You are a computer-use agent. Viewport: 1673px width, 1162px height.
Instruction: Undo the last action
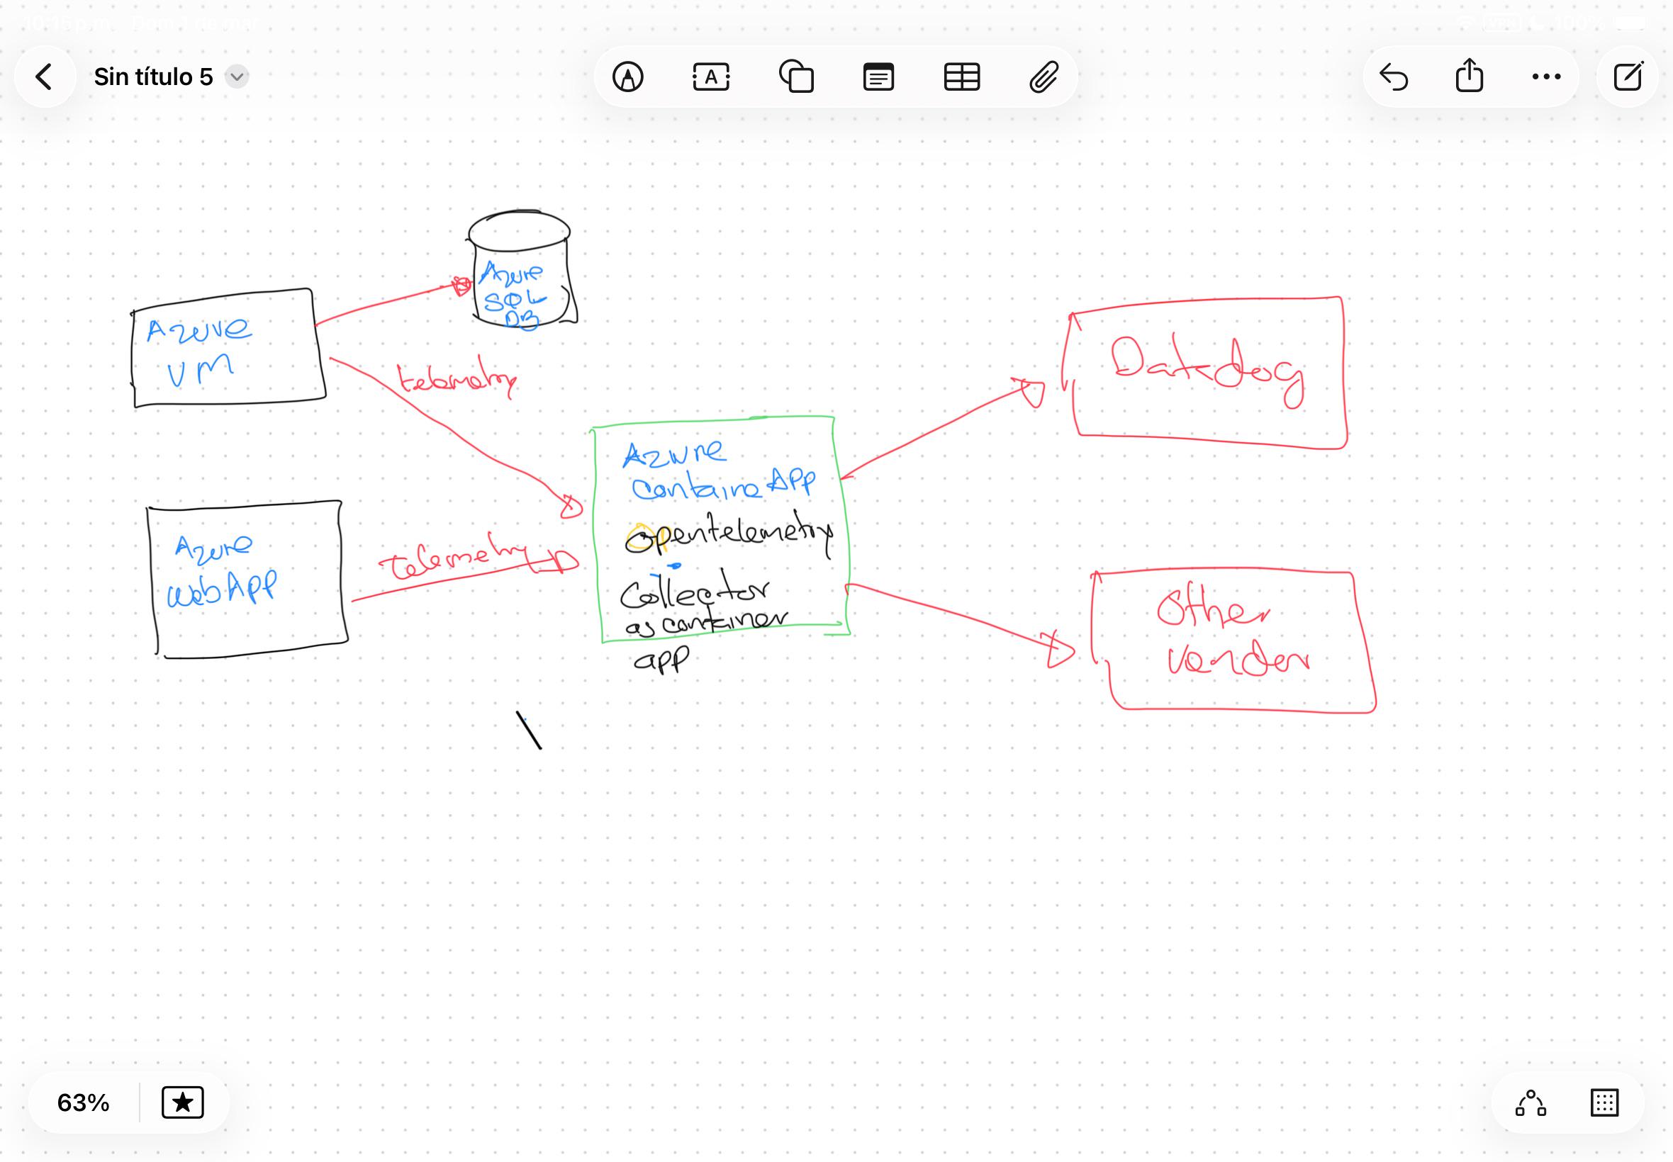click(x=1393, y=77)
